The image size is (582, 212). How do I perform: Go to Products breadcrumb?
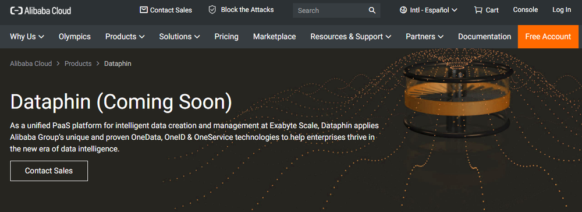pyautogui.click(x=78, y=63)
